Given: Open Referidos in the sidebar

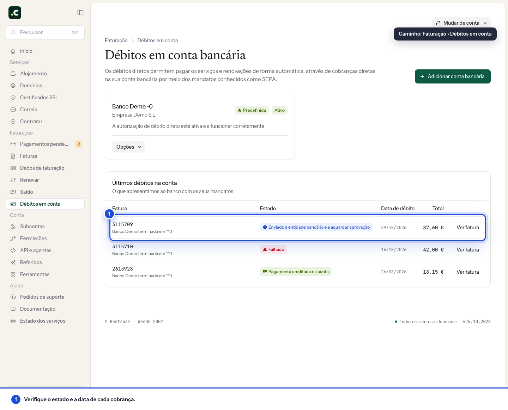Looking at the screenshot, I should pos(45,262).
